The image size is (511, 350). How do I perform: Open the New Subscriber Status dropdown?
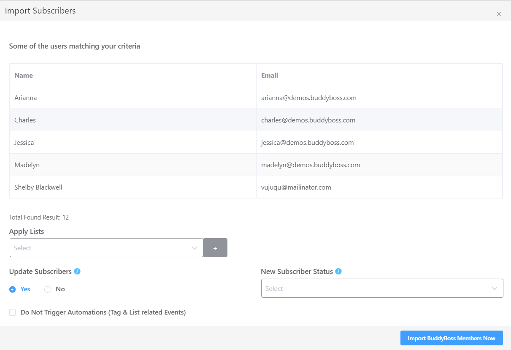[x=376, y=289]
